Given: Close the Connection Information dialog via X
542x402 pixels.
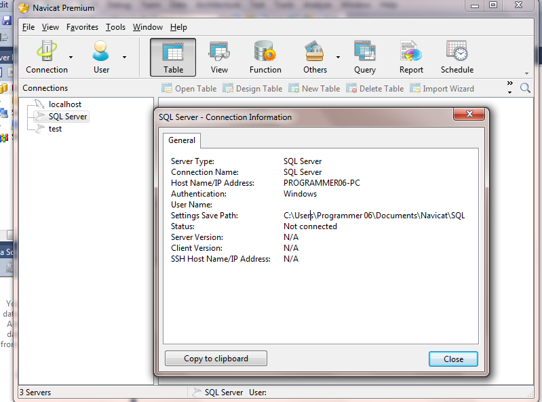Looking at the screenshot, I should pos(469,114).
